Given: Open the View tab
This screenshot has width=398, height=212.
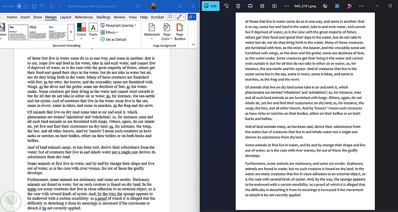Looking at the screenshot, I should point(133,17).
